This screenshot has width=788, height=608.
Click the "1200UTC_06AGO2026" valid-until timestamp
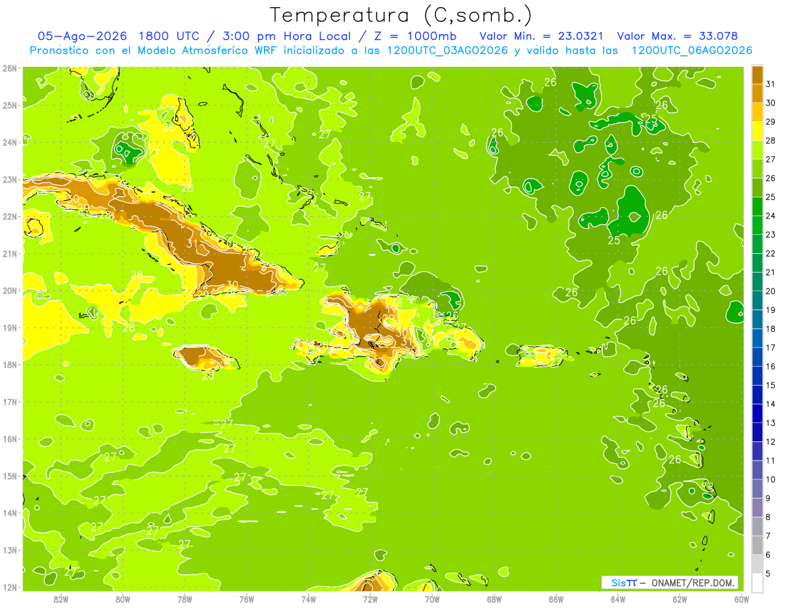691,51
